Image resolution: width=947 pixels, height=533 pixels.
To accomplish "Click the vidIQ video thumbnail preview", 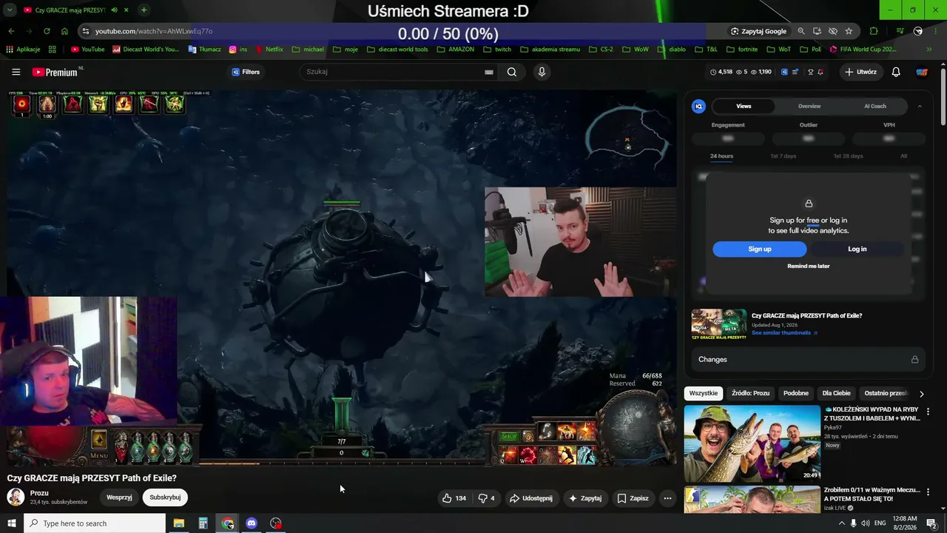I will (718, 324).
